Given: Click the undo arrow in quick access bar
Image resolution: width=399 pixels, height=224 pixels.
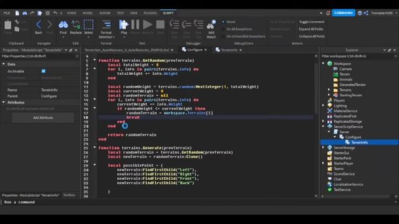Looking at the screenshot, I should point(55,13).
